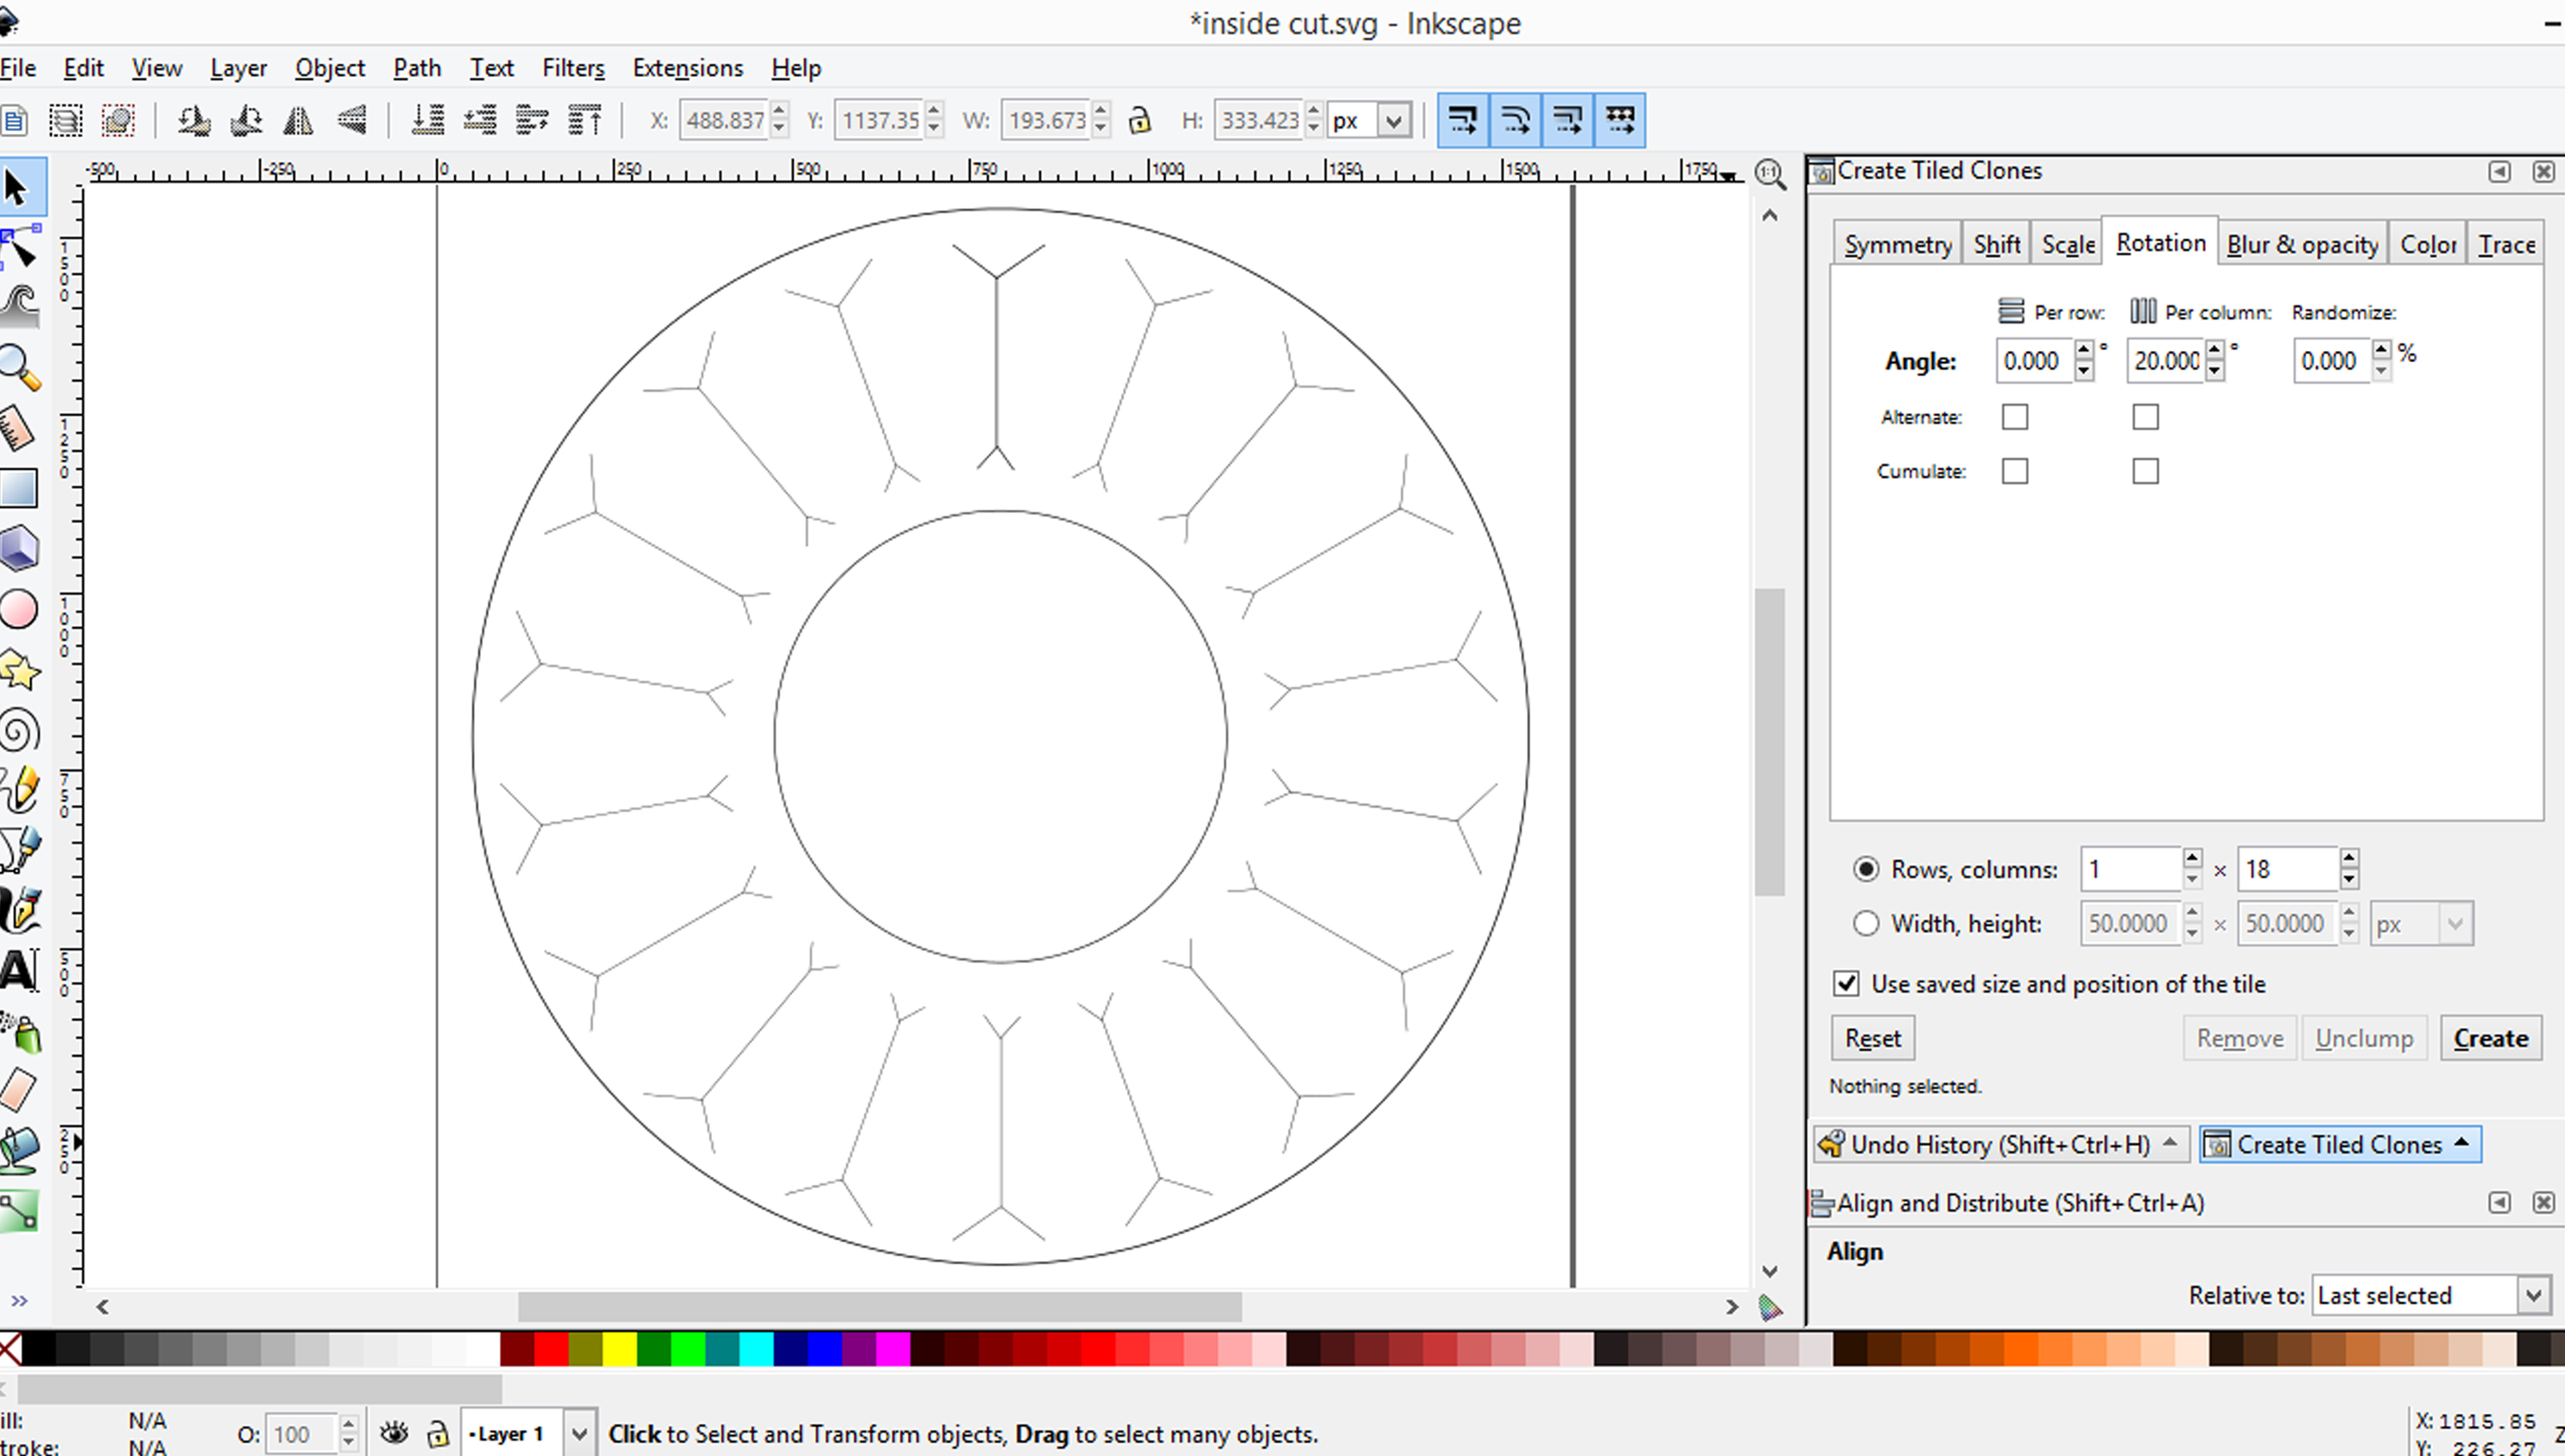Click Select all in all layers icon
The width and height of the screenshot is (2565, 1456).
tap(65, 120)
